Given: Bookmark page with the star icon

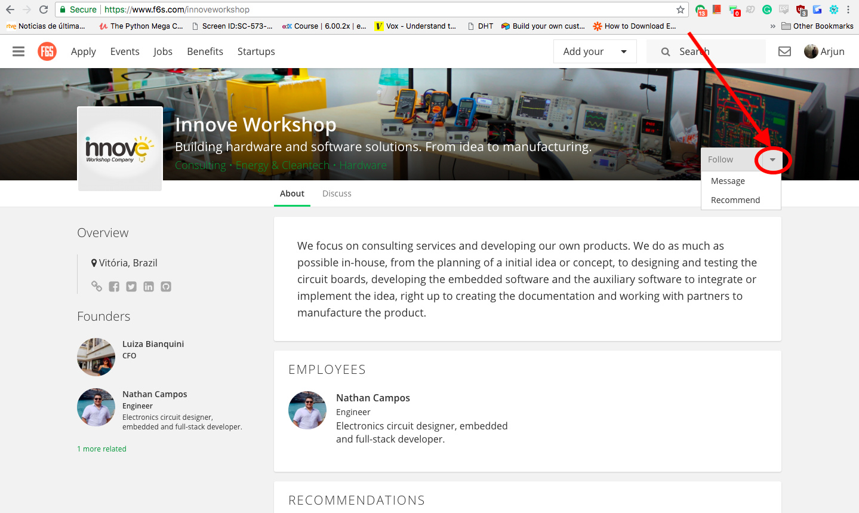Looking at the screenshot, I should tap(680, 10).
